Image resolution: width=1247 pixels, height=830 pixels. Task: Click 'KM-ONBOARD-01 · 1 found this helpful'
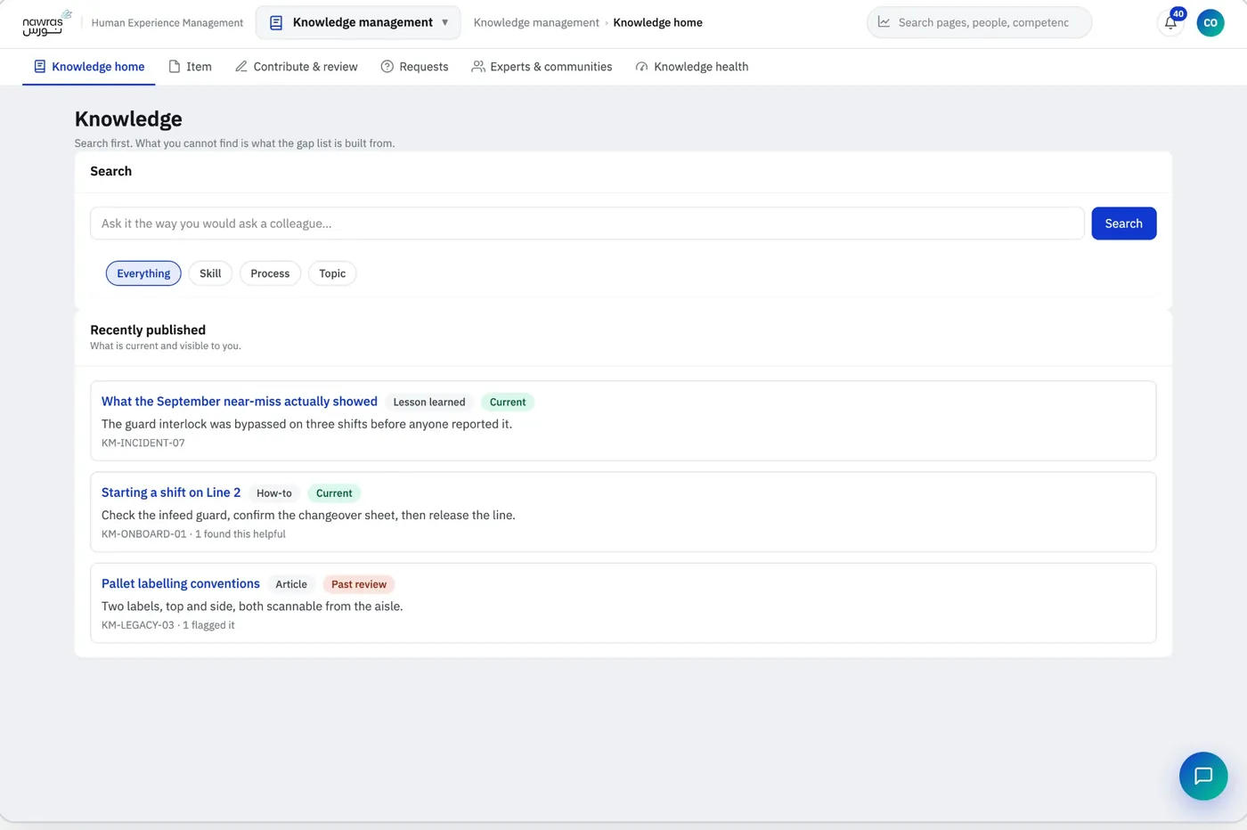point(193,534)
